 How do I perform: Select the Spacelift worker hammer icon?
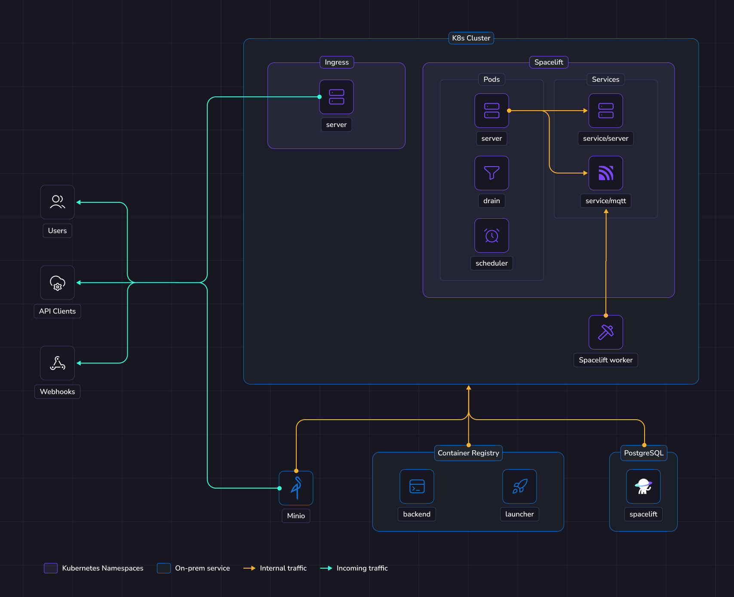(x=605, y=332)
